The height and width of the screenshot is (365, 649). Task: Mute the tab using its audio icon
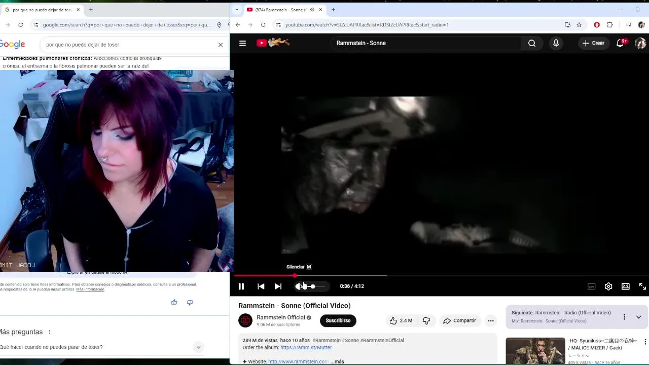tap(312, 10)
